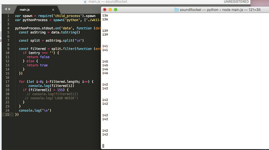Click 'for' keyword on line 17
269x150 pixels.
click(22, 82)
